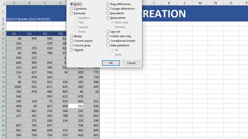Click cell with value 908
This screenshot has width=248, height=139.
(x=45, y=39)
